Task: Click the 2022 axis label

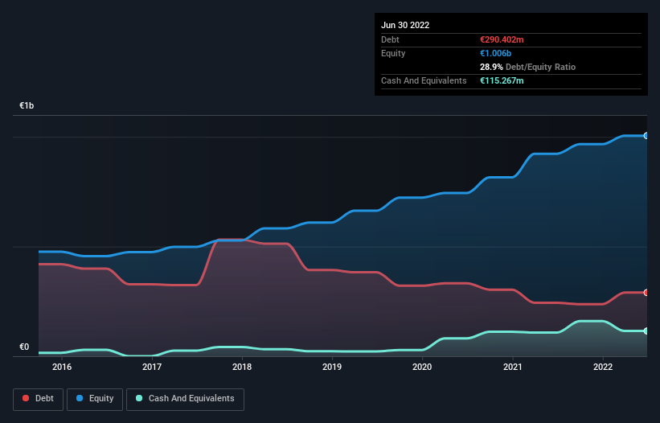Action: [603, 367]
